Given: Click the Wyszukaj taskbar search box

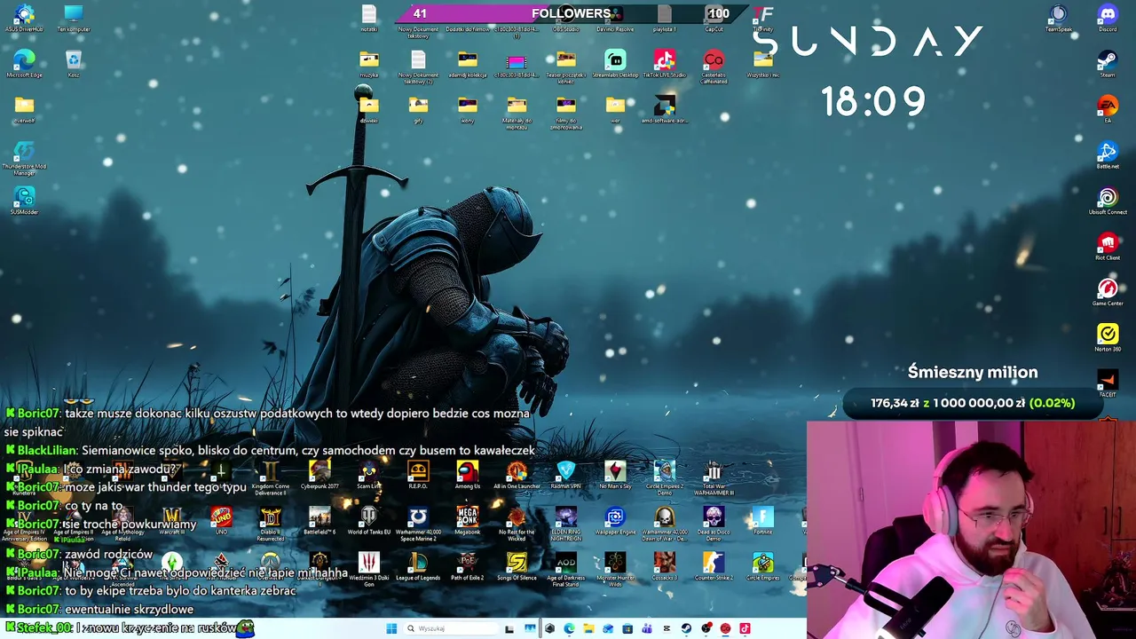Looking at the screenshot, I should click(x=450, y=628).
